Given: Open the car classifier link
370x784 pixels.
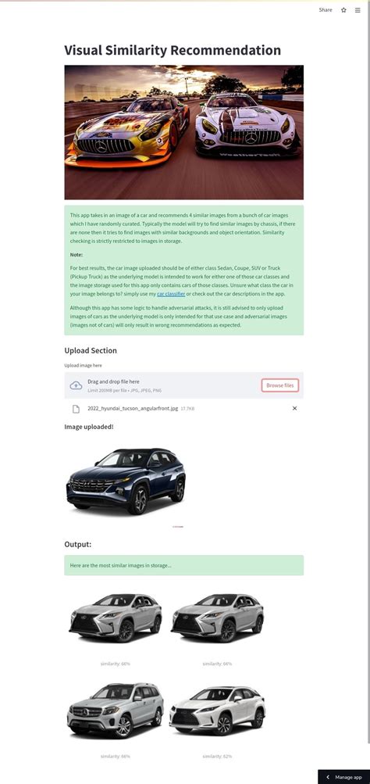Looking at the screenshot, I should (171, 294).
